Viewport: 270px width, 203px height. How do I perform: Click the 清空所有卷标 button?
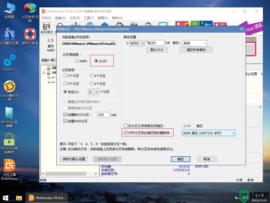pyautogui.click(x=196, y=50)
